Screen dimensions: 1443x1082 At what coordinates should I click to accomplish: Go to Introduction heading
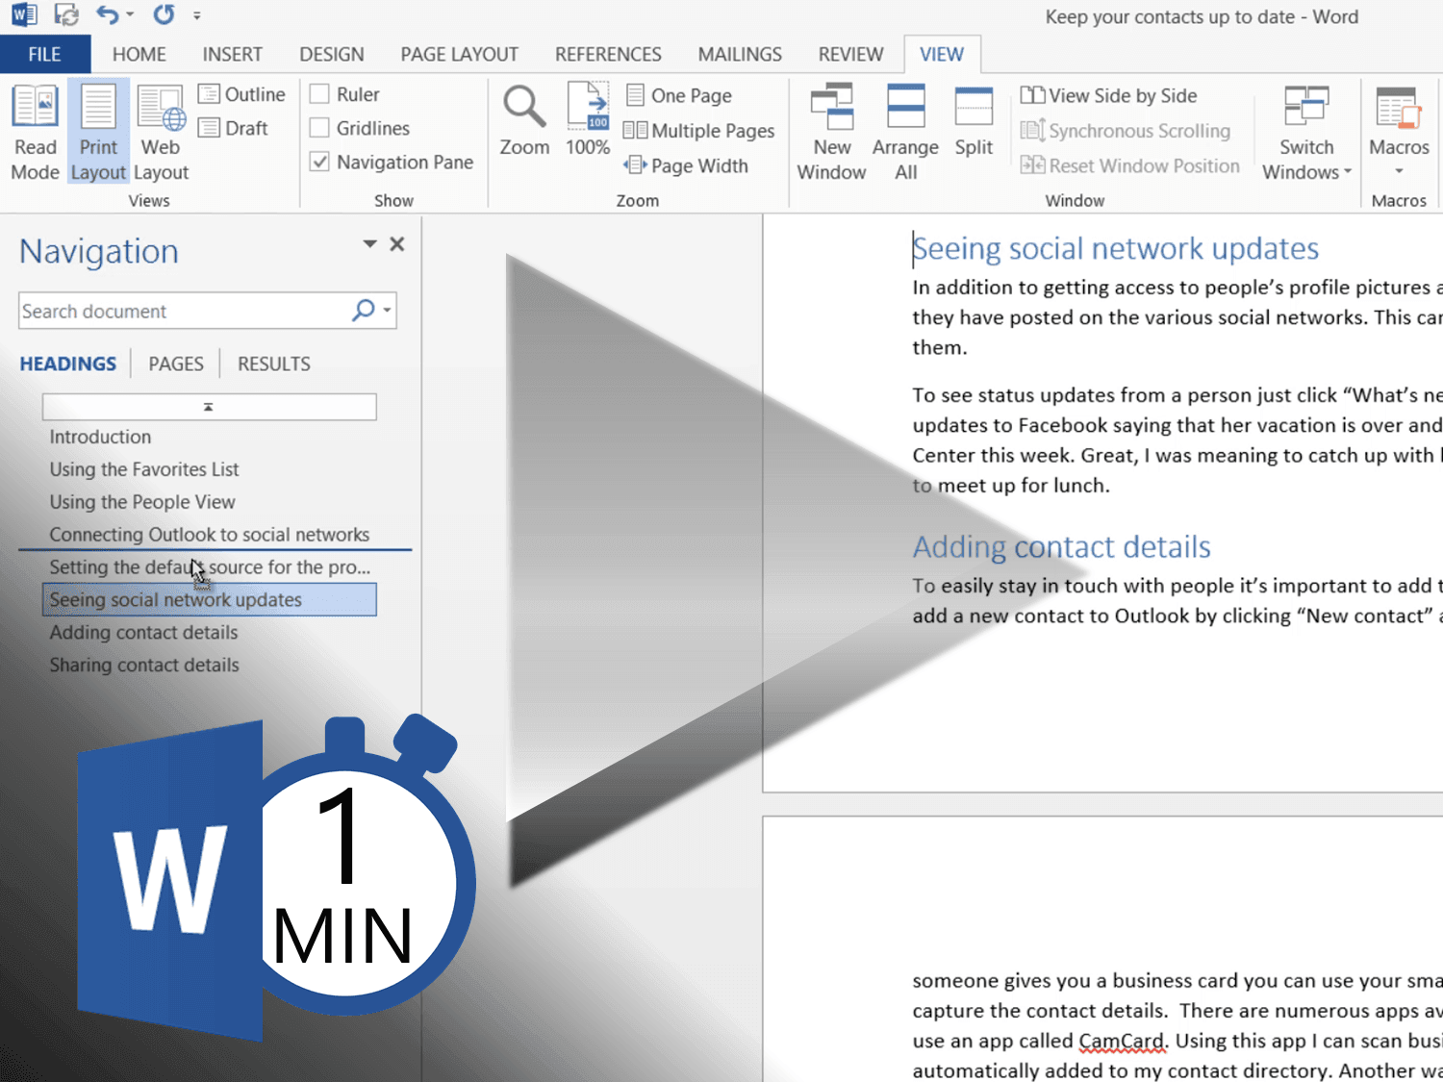100,437
